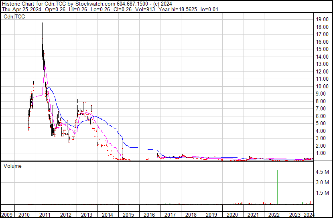Click the 13.00 price axis label
This screenshot has height=218, width=333.
coord(322,64)
